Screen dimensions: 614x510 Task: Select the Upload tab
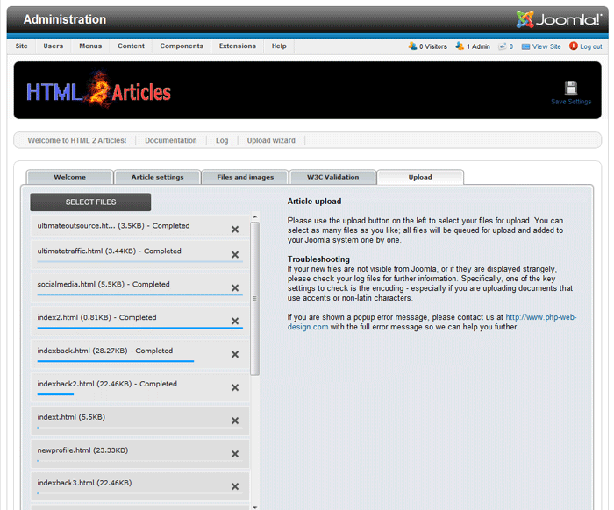pos(420,177)
